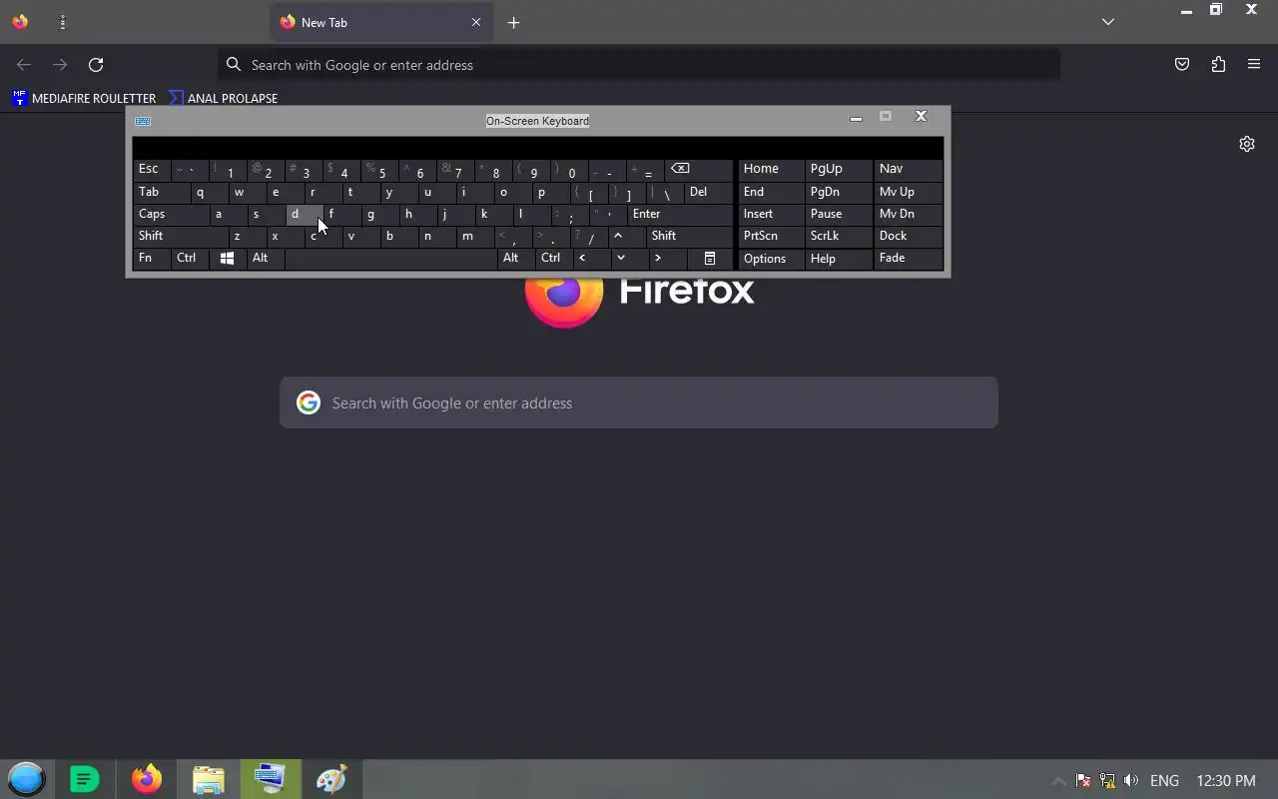This screenshot has width=1278, height=799.
Task: Open Firefox application menu hamburger icon
Action: (x=1254, y=65)
